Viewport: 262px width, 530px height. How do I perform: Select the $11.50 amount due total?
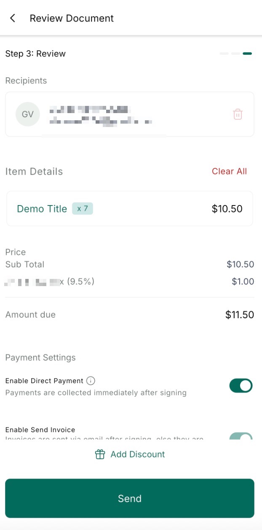(239, 315)
